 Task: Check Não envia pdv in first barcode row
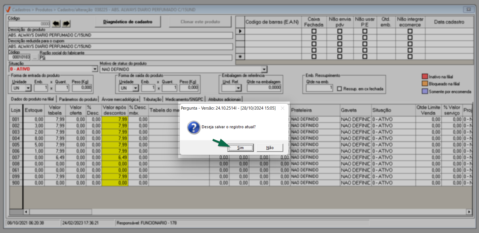click(340, 31)
